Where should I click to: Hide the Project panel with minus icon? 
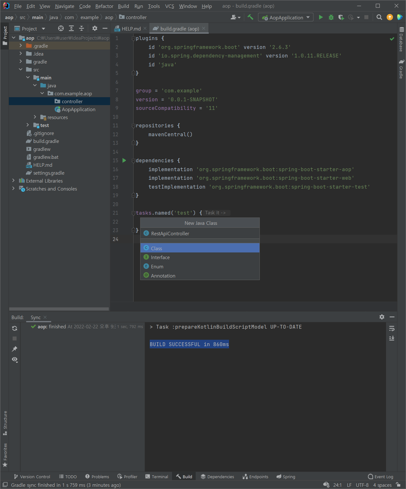click(105, 29)
